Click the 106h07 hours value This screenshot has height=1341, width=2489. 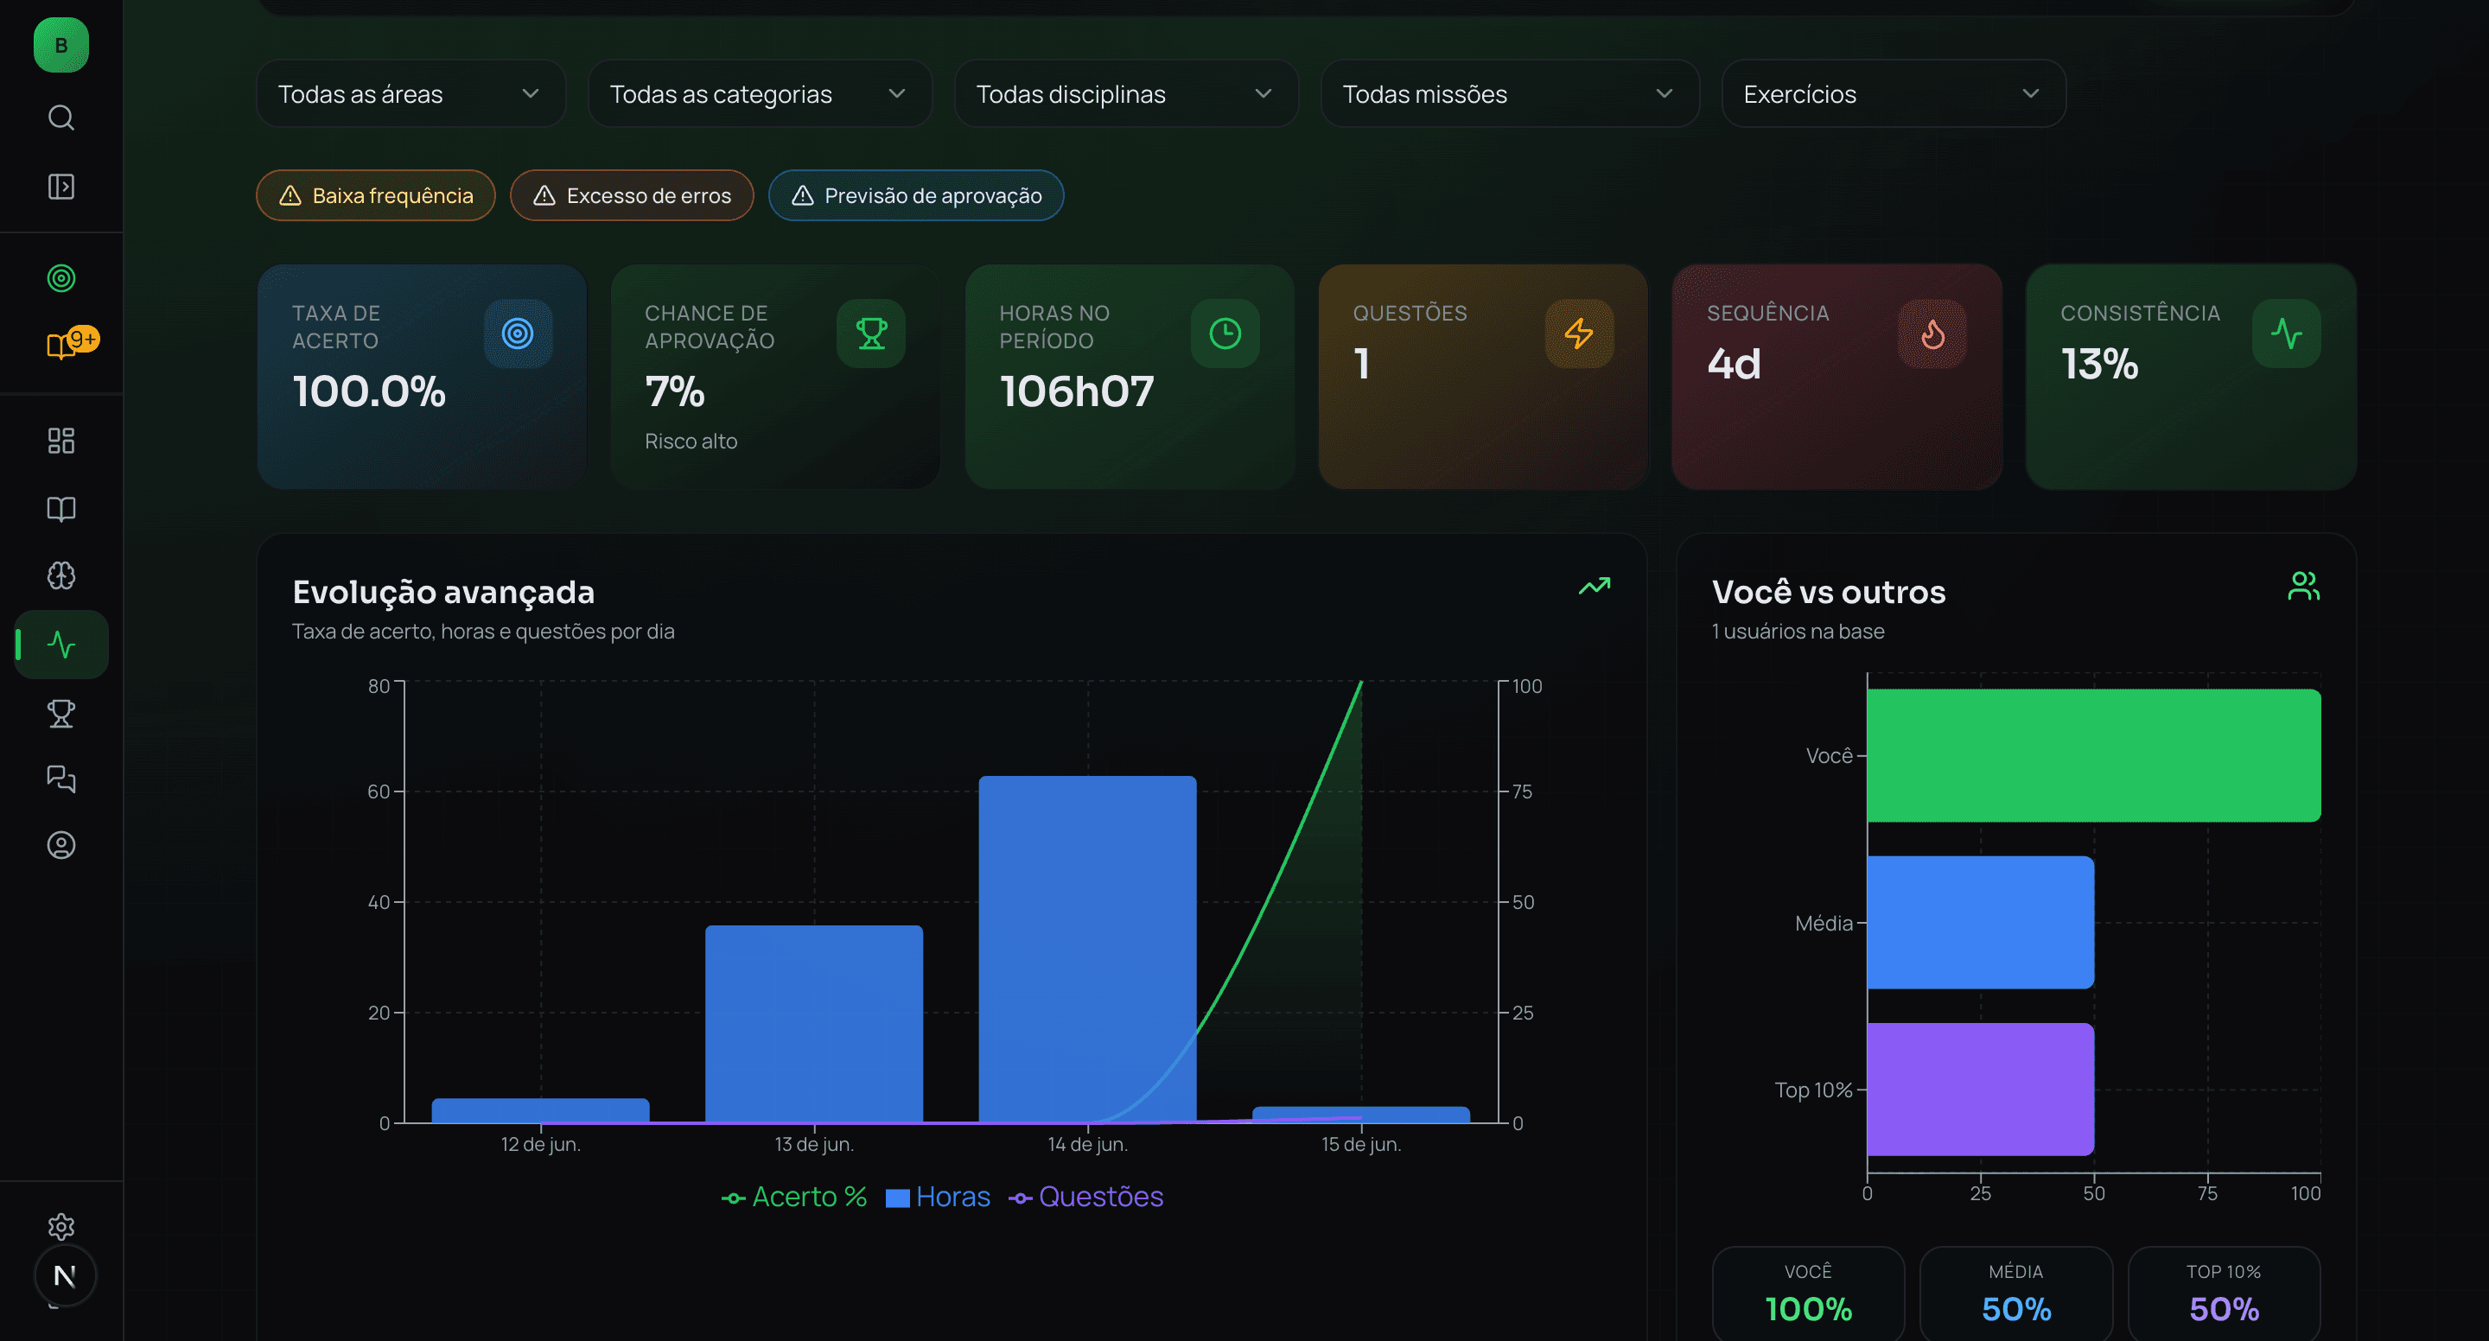click(1076, 392)
